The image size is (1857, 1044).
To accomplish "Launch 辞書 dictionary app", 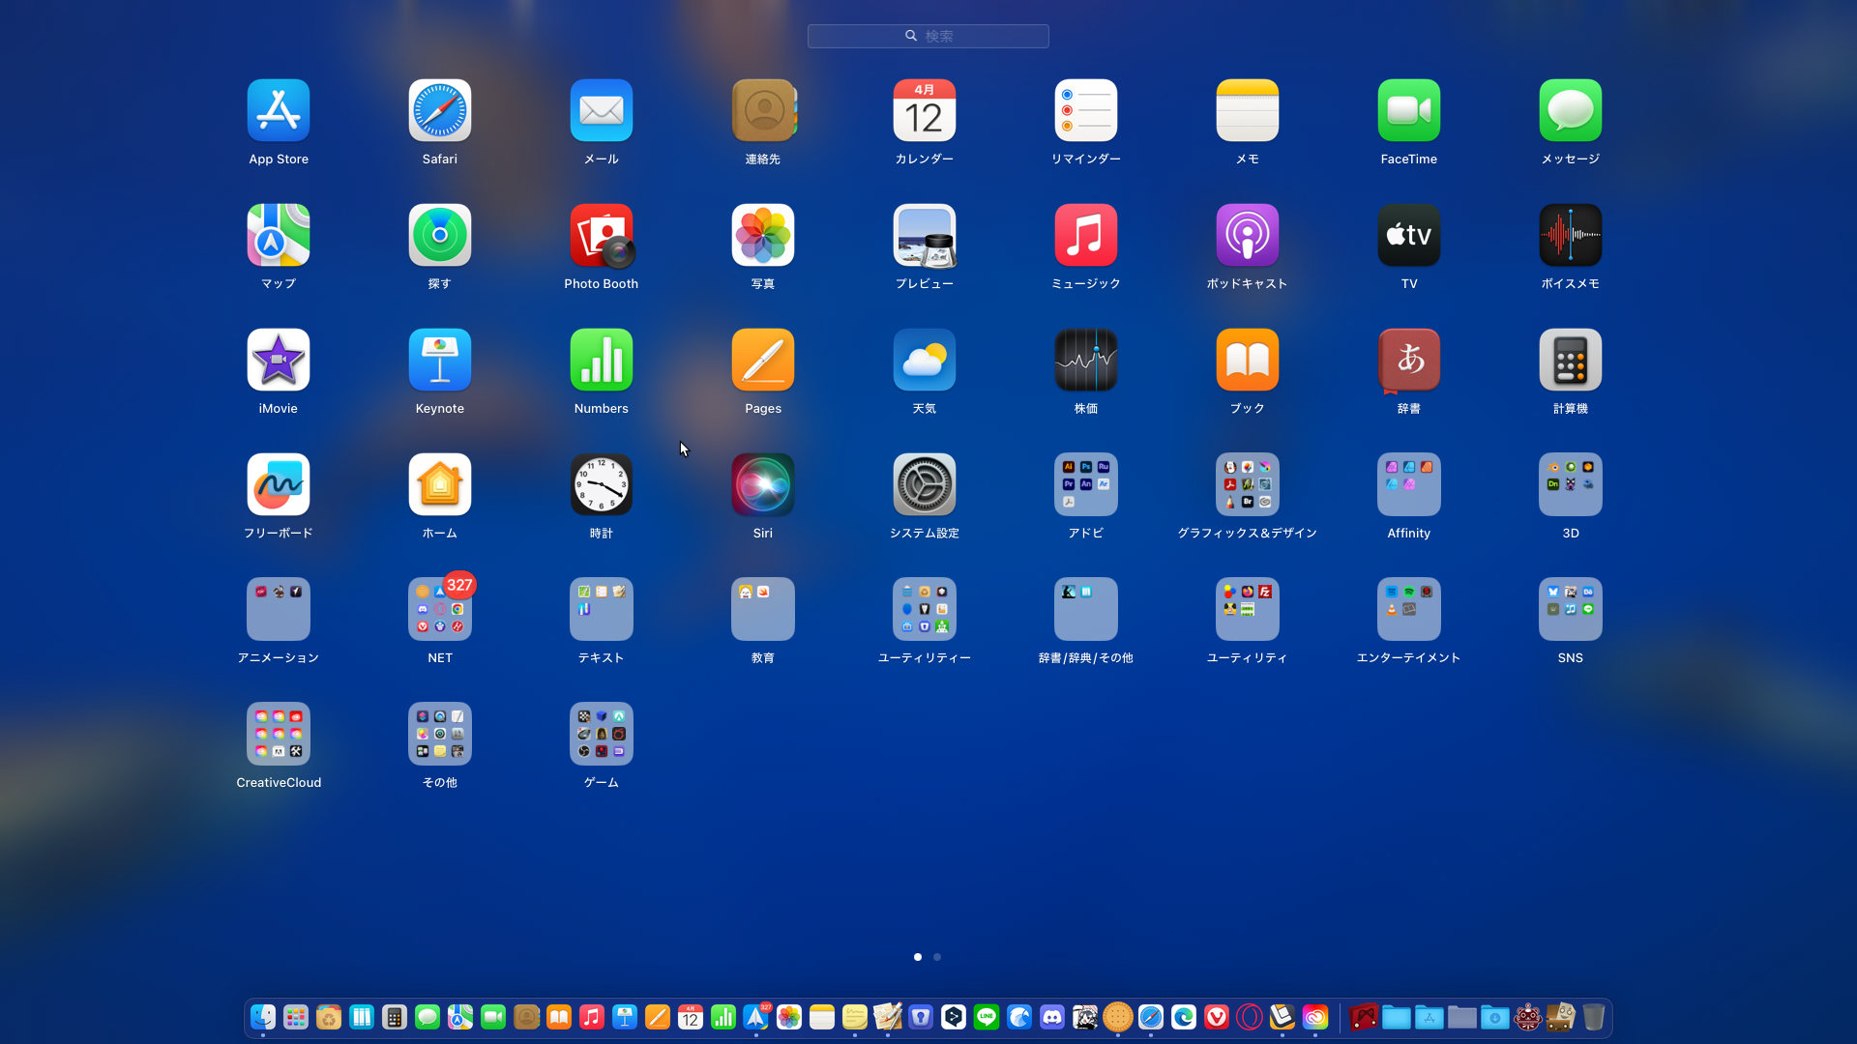I will 1409,360.
